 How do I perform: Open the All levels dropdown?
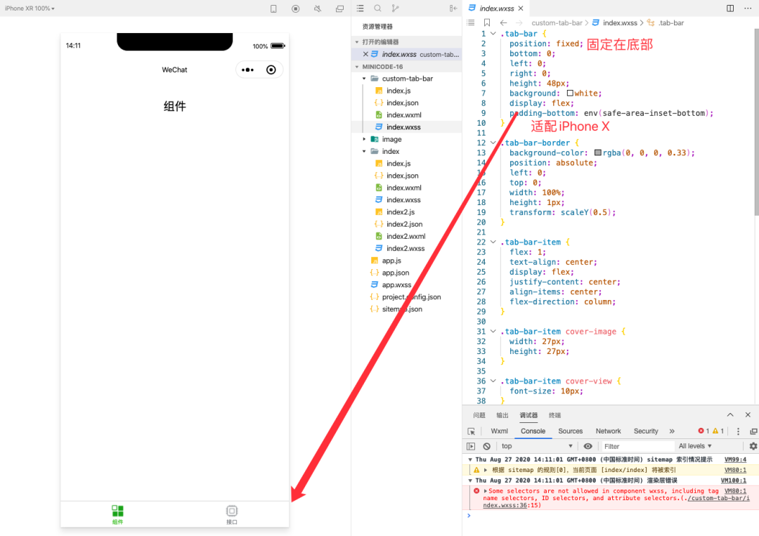coord(695,446)
